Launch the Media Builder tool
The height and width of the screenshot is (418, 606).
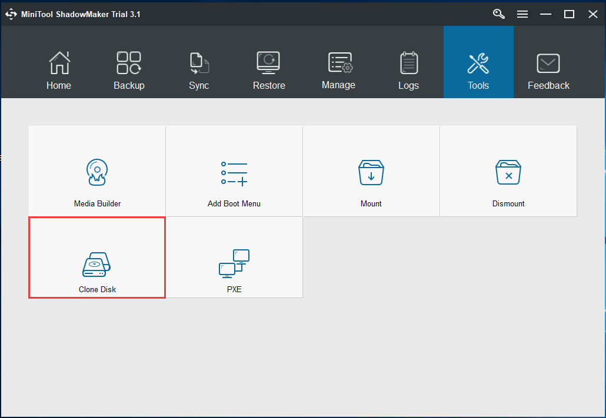97,172
